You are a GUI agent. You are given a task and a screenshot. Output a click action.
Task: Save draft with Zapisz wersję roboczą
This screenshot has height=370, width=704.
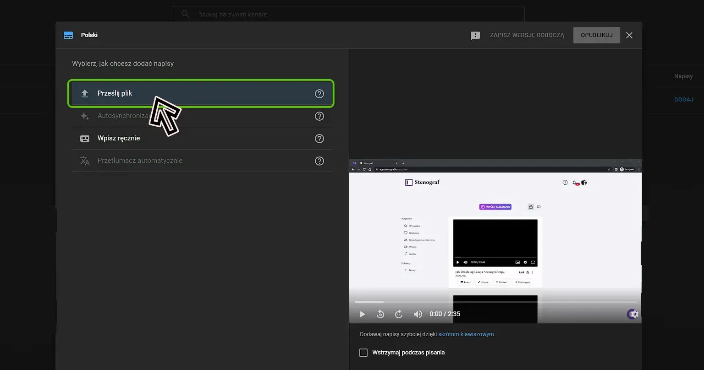527,35
